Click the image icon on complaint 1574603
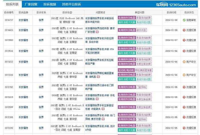 pyautogui.click(x=97, y=32)
